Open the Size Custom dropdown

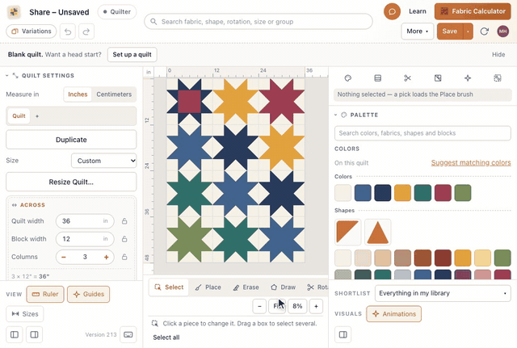click(x=104, y=161)
